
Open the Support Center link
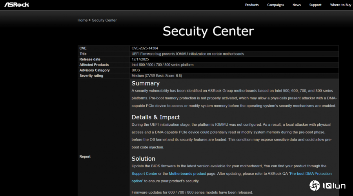(x=144, y=174)
